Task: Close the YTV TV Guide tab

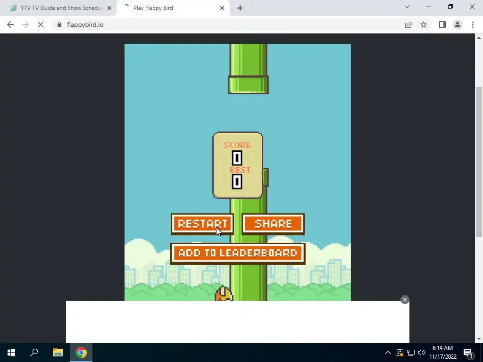Action: pos(109,8)
